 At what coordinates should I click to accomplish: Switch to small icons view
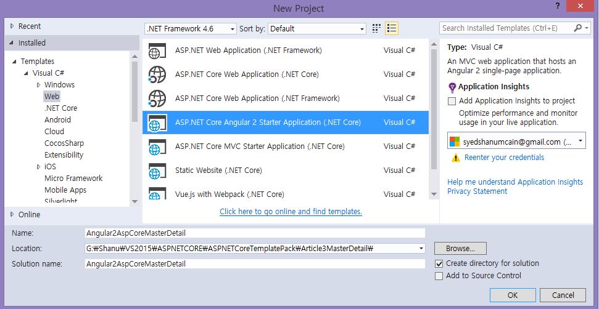point(376,28)
